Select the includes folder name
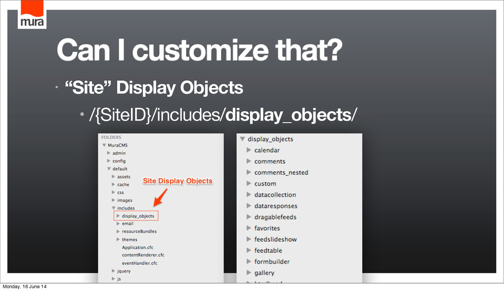This screenshot has width=504, height=291. tap(126, 208)
